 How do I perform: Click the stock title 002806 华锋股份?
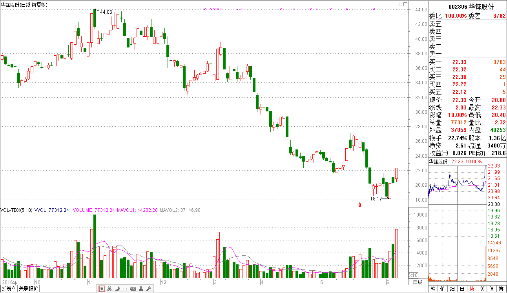point(471,7)
